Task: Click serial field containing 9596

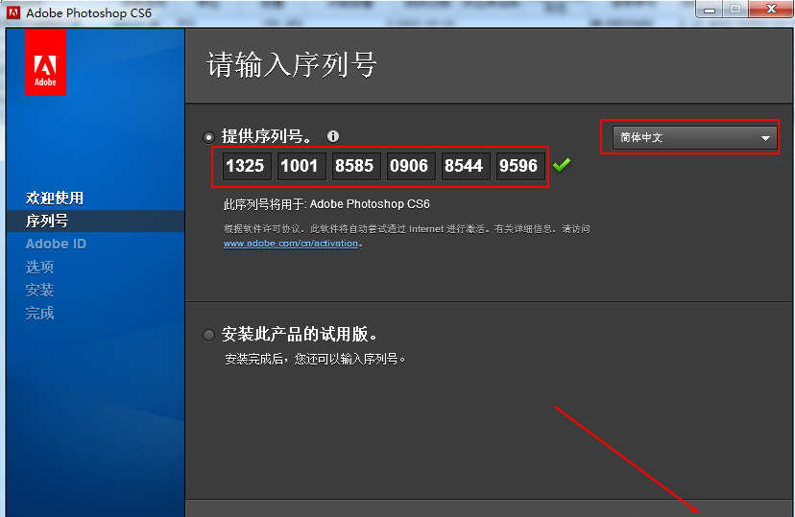Action: (x=520, y=166)
